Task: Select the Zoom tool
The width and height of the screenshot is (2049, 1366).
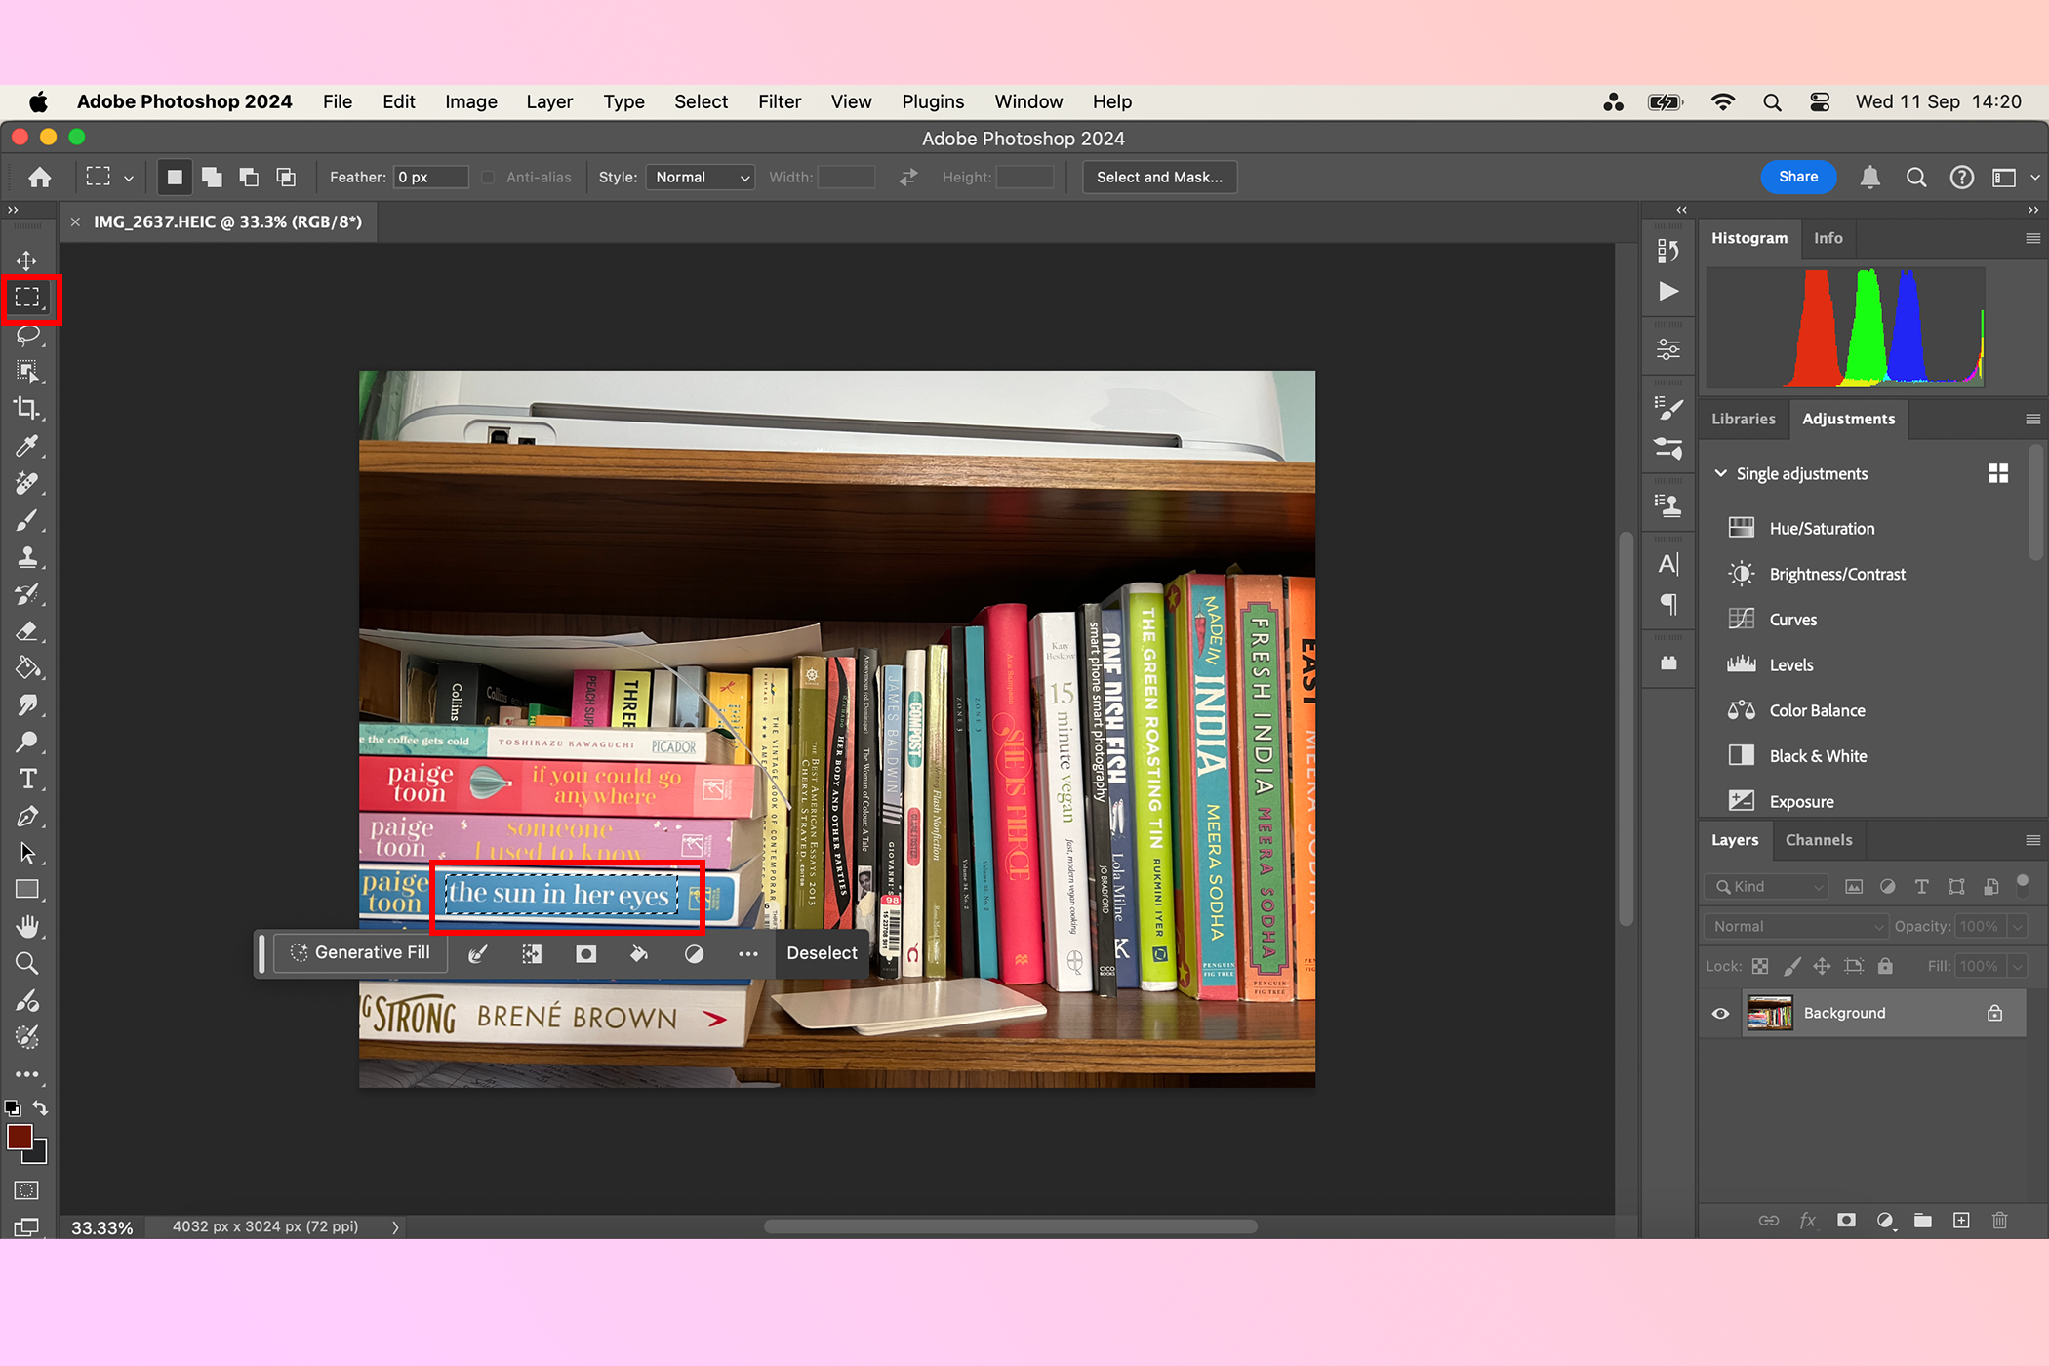Action: pyautogui.click(x=27, y=963)
